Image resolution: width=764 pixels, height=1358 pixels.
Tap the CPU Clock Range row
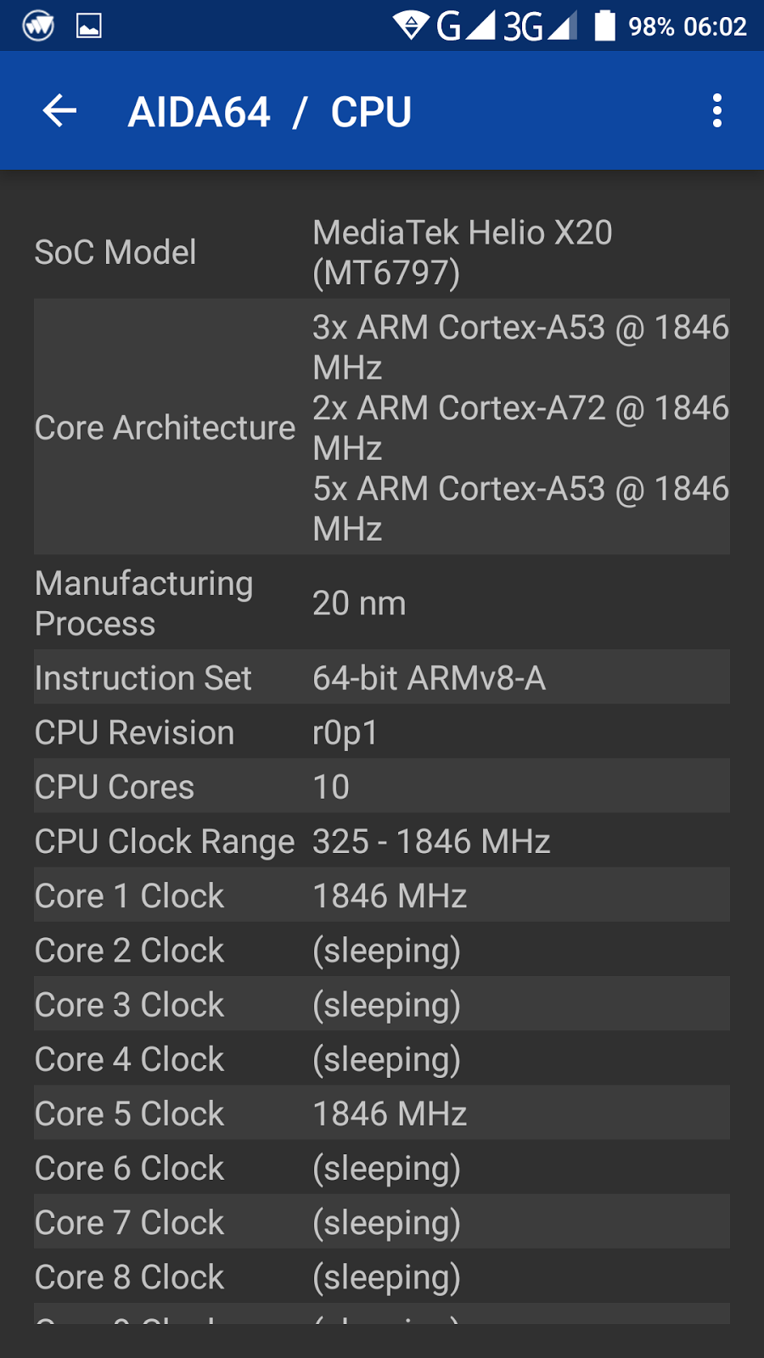click(x=382, y=841)
